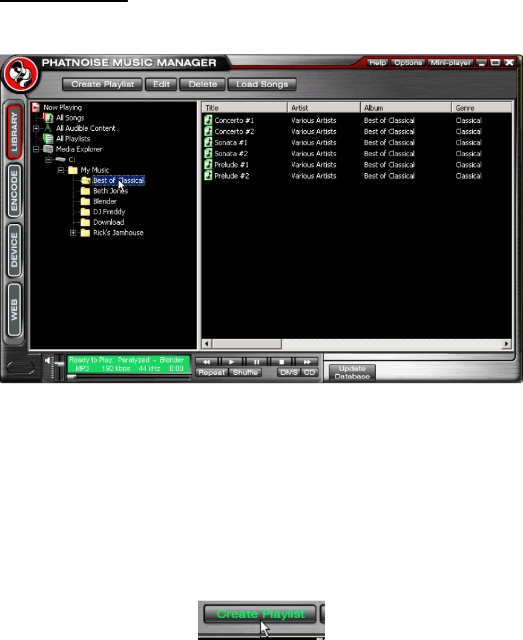Collapse the Media Explorer node
The height and width of the screenshot is (640, 523).
(x=36, y=149)
